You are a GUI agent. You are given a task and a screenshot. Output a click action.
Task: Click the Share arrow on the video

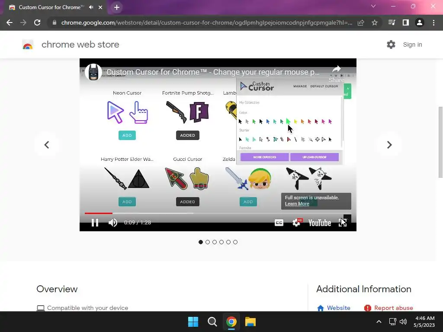point(337,73)
